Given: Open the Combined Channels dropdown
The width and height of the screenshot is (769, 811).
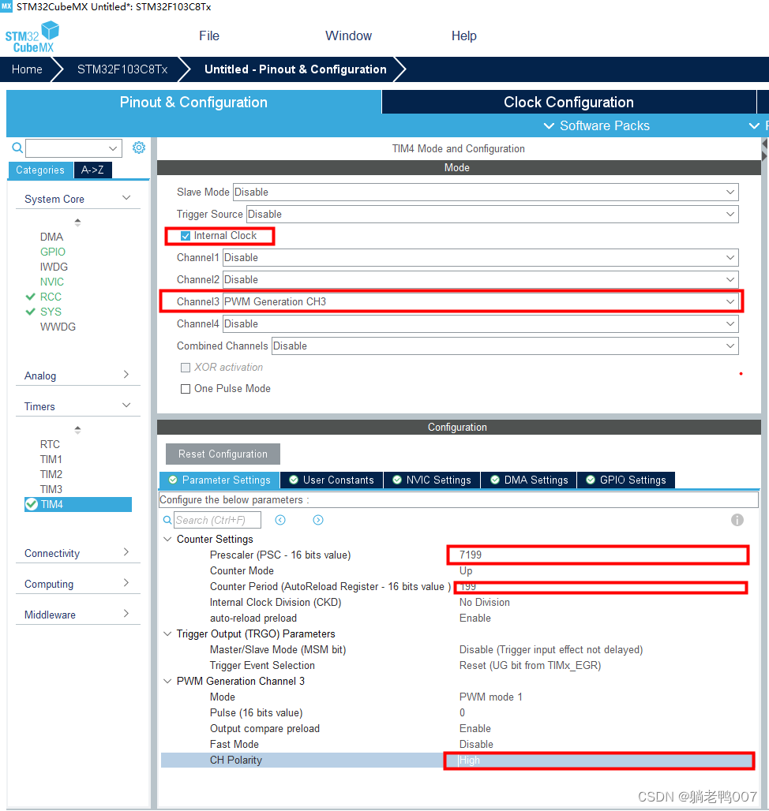Looking at the screenshot, I should pyautogui.click(x=505, y=346).
